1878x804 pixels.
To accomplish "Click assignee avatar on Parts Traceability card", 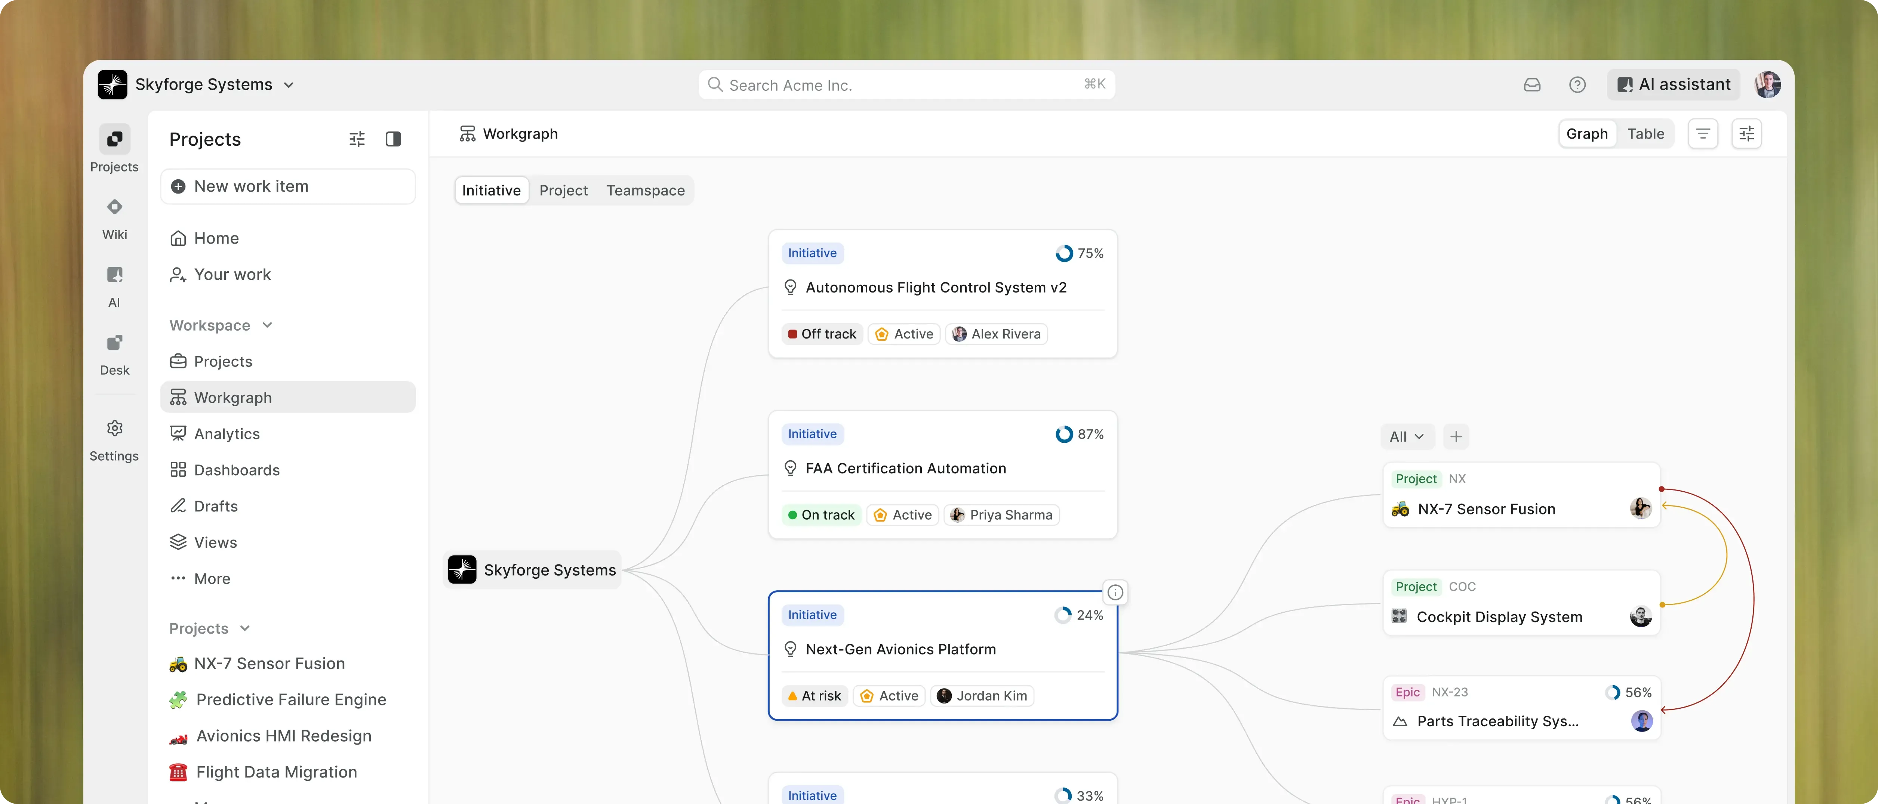I will point(1641,721).
